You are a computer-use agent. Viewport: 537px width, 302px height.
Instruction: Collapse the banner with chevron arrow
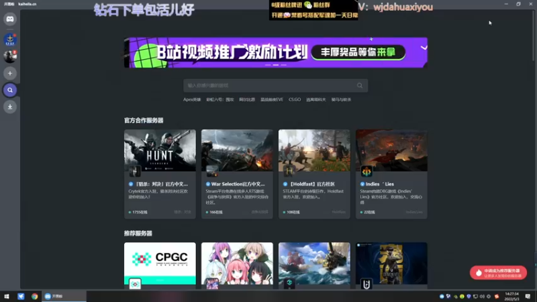(424, 48)
